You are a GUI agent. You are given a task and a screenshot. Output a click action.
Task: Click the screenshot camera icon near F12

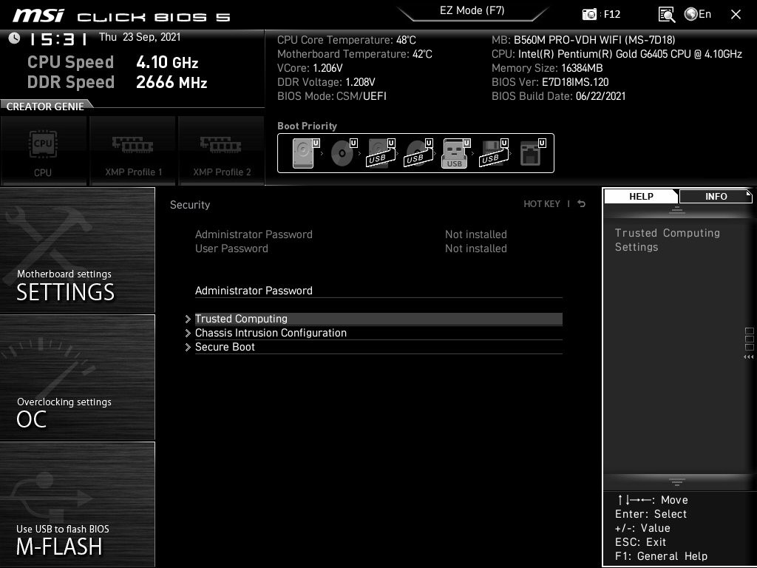point(589,14)
